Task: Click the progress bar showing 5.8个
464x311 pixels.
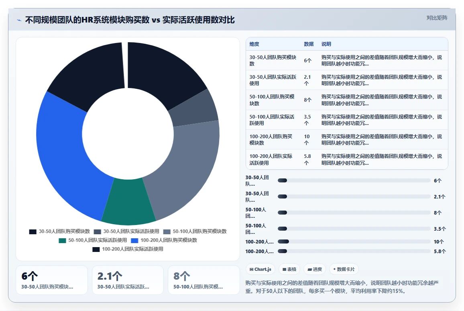Action: click(354, 251)
